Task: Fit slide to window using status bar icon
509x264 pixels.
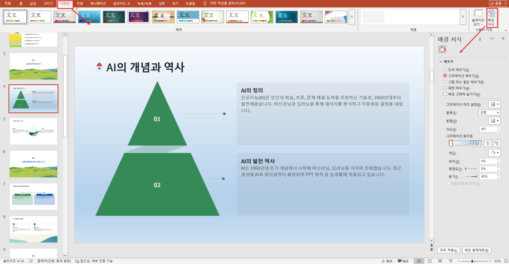Action: coord(506,261)
